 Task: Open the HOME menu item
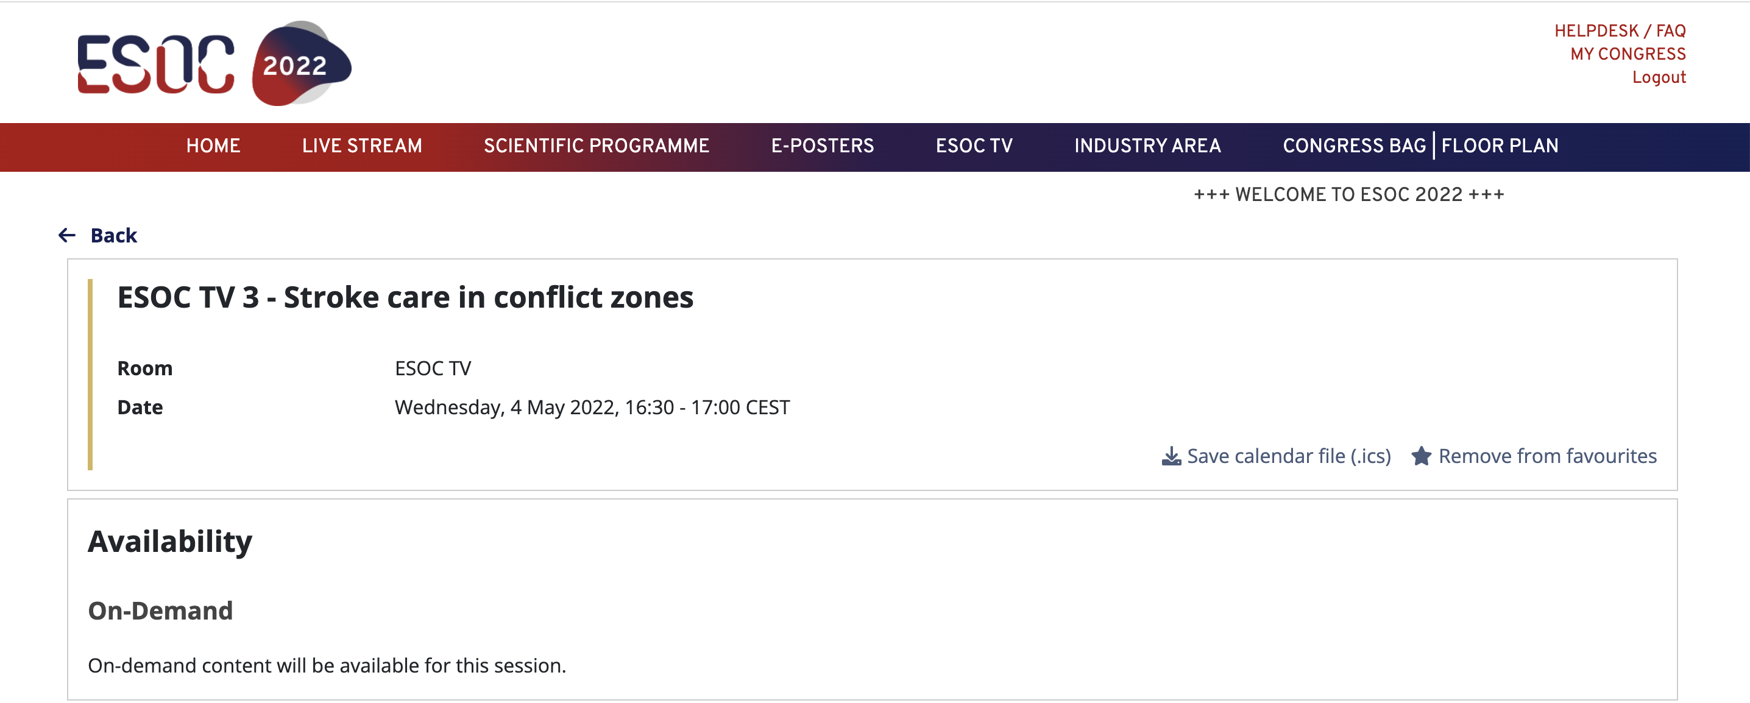tap(213, 146)
